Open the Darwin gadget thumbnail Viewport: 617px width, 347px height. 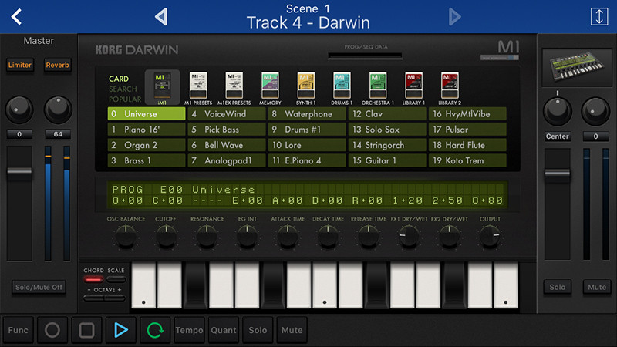click(576, 68)
